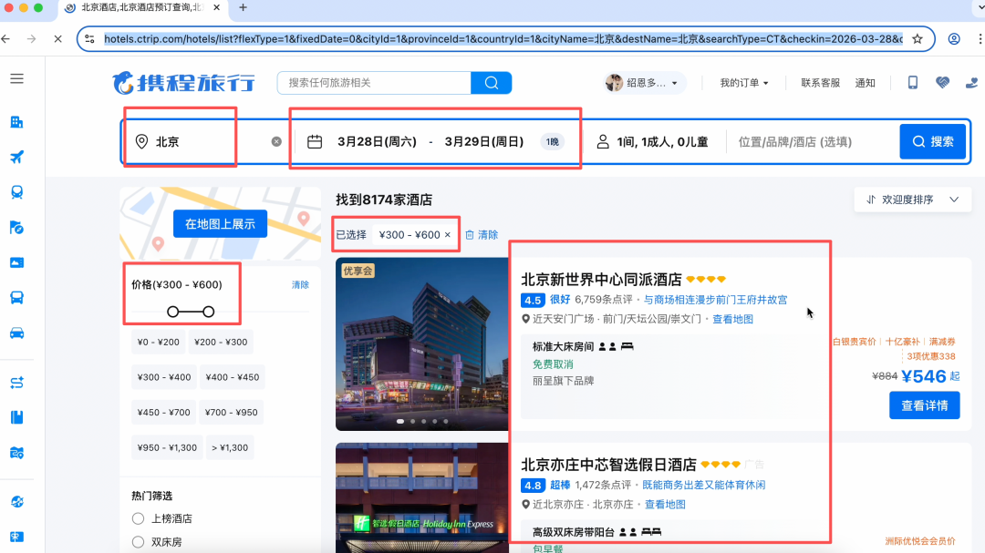Viewport: 985px width, 553px height.
Task: Click the blue 搜索 button
Action: click(933, 142)
